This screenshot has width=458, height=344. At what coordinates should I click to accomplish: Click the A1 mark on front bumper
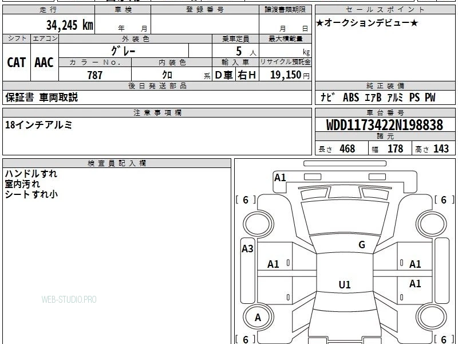pos(280,178)
